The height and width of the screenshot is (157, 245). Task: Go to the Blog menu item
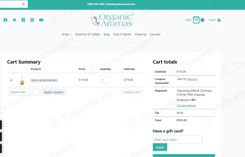(x=106, y=34)
